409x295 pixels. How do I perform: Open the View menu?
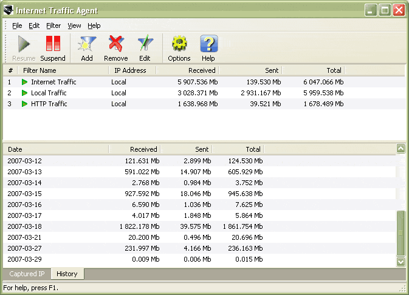74,25
